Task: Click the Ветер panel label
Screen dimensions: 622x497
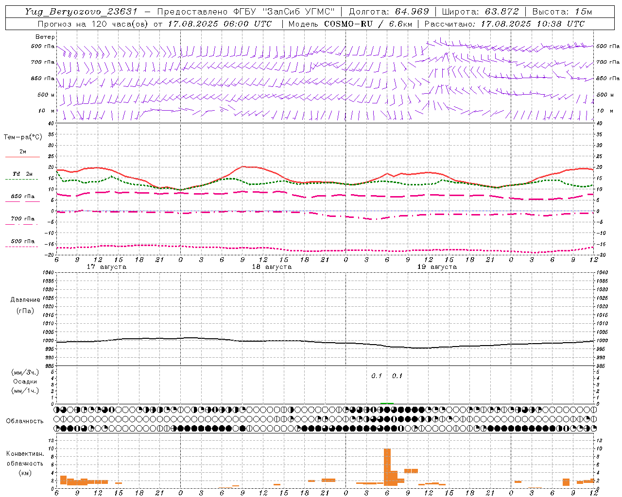Action: pyautogui.click(x=45, y=37)
